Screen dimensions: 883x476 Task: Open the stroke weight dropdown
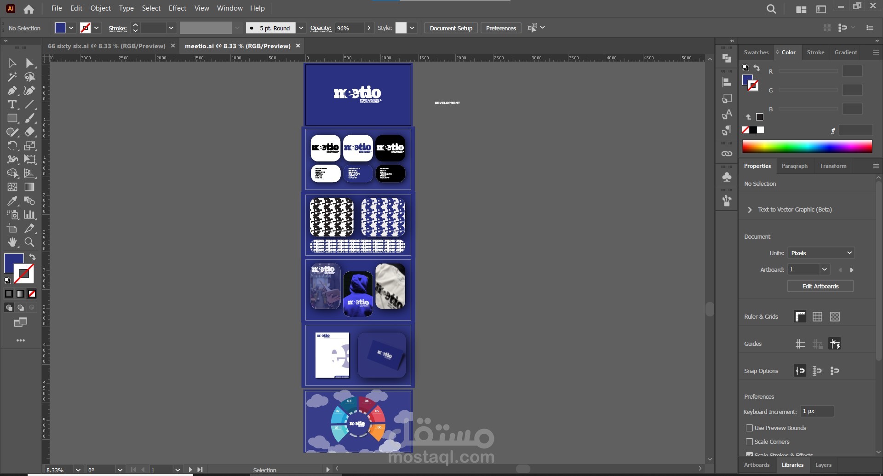click(x=171, y=28)
